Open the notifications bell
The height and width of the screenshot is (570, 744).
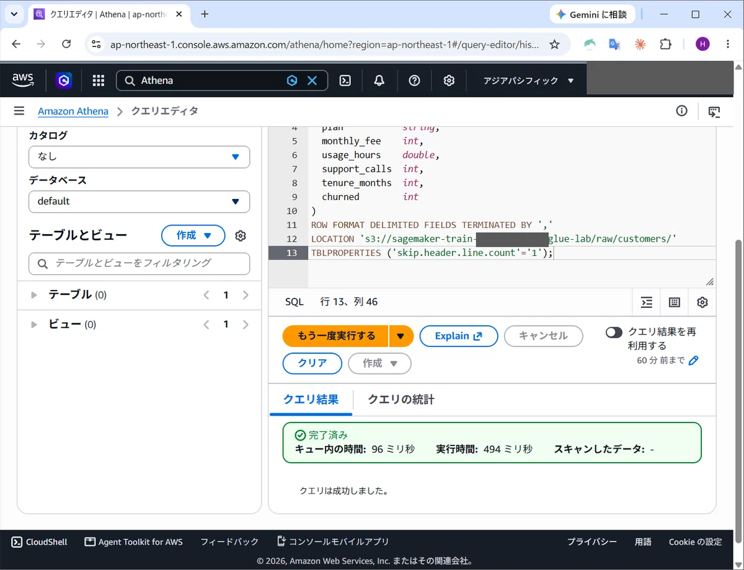coord(379,81)
